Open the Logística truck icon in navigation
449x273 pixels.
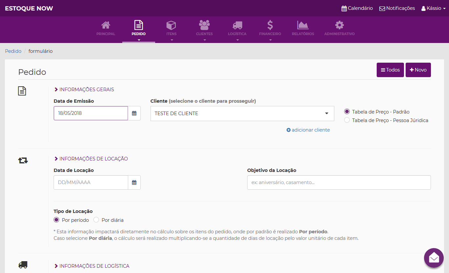pos(237,25)
